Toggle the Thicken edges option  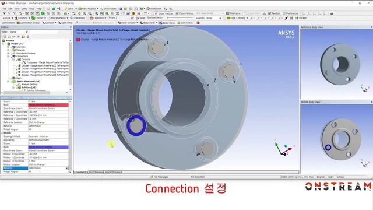pos(301,18)
